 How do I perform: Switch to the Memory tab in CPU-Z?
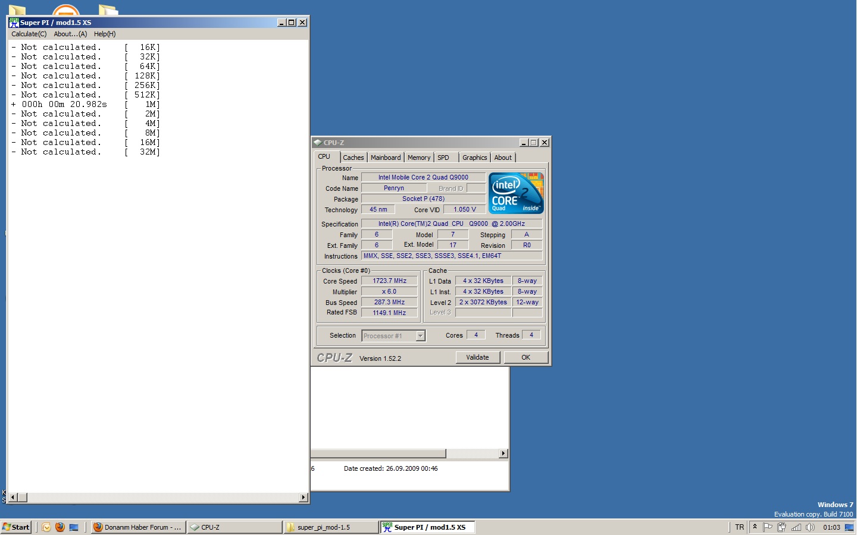419,158
